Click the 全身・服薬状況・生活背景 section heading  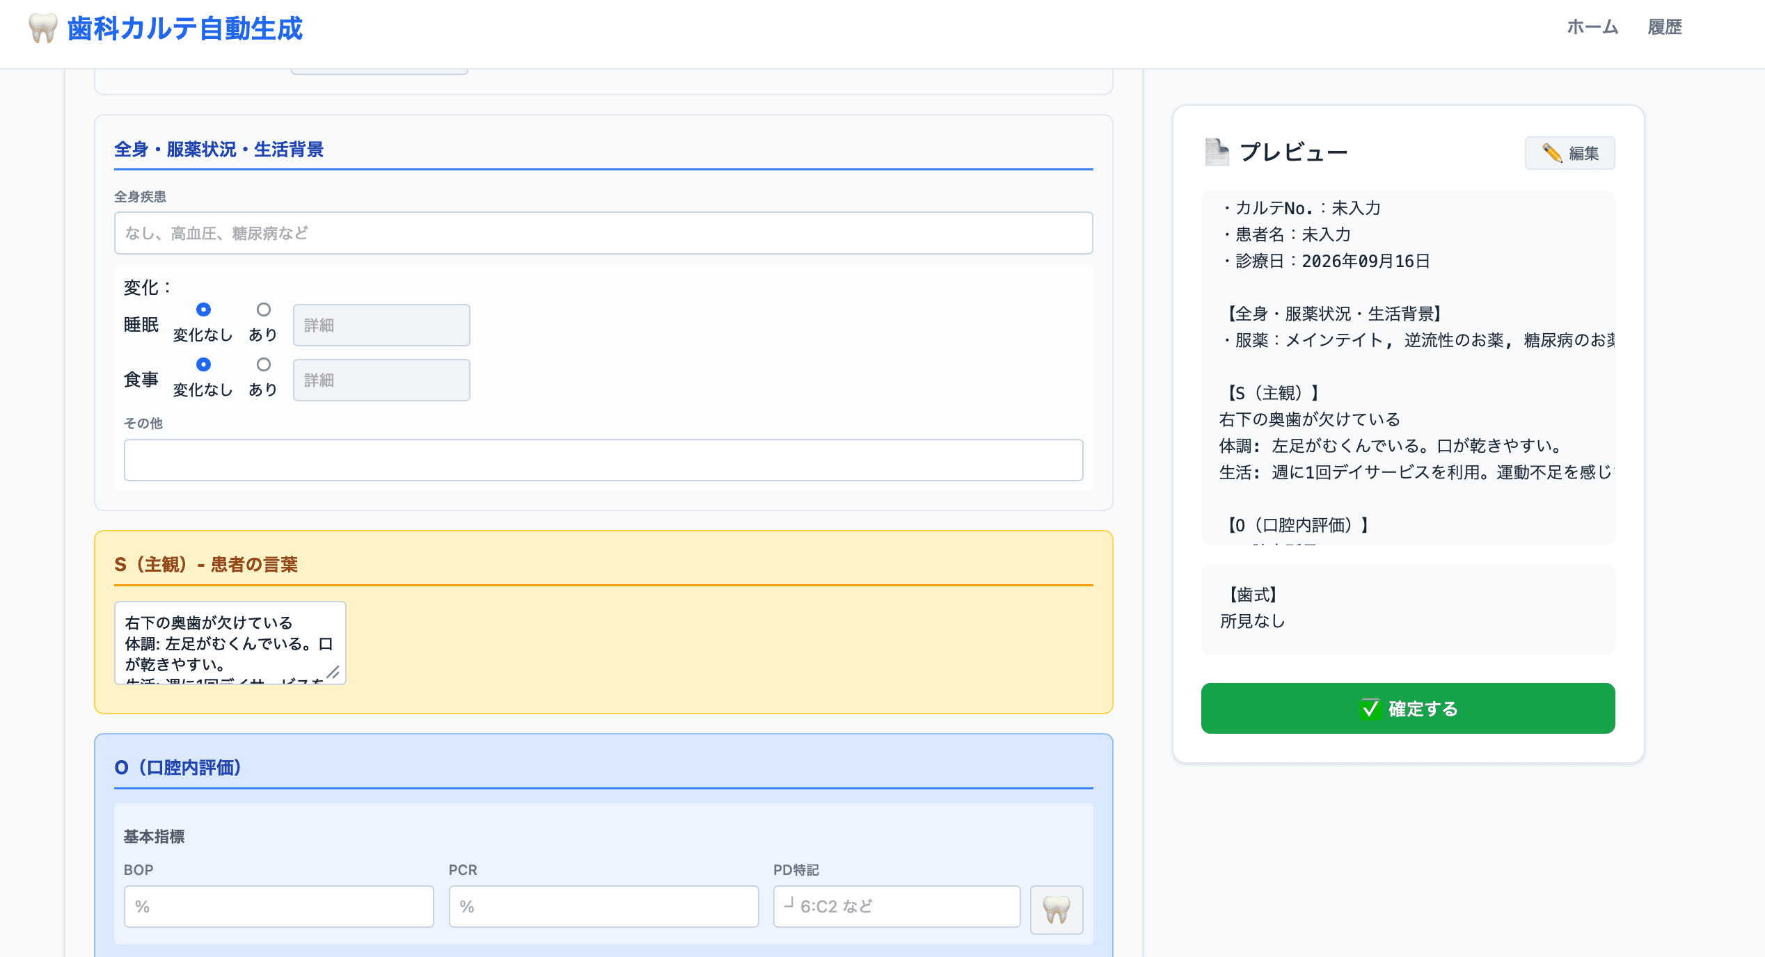219,150
